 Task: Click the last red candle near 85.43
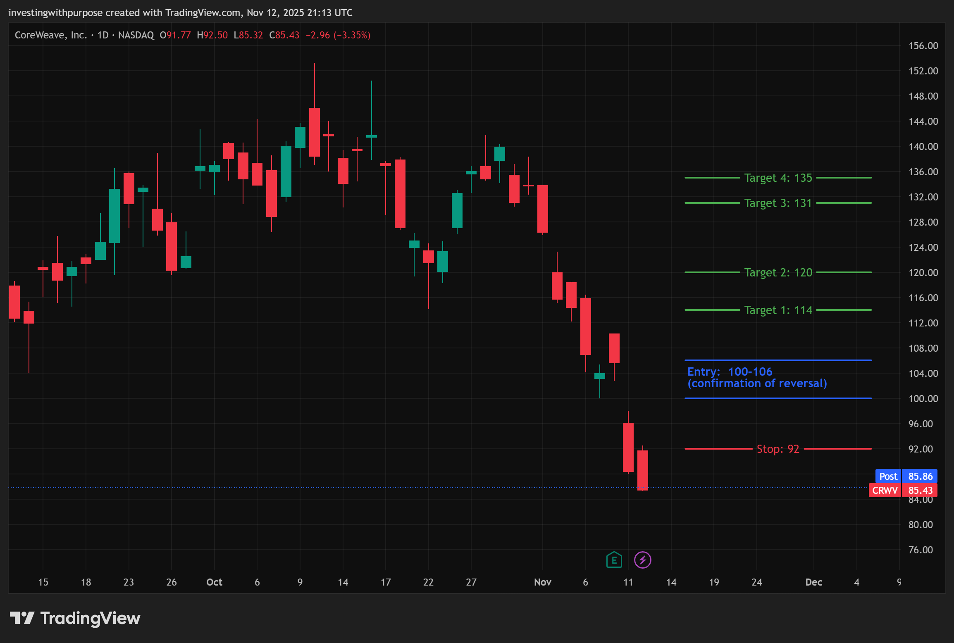[x=642, y=470]
